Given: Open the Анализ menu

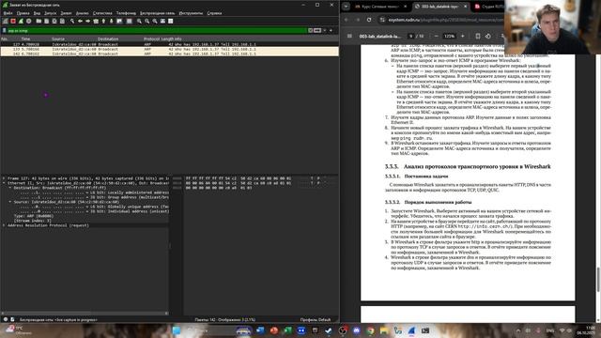Looking at the screenshot, I should pyautogui.click(x=82, y=13).
